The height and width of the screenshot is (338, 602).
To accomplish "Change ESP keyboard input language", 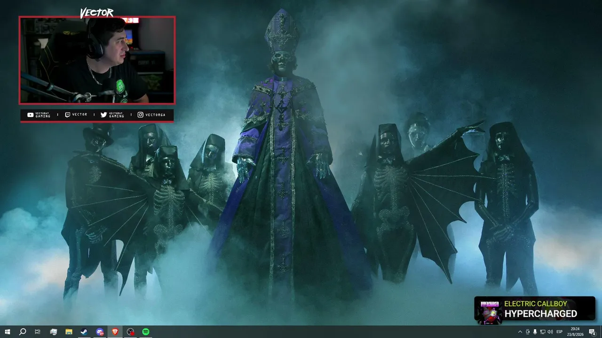I will 560,332.
